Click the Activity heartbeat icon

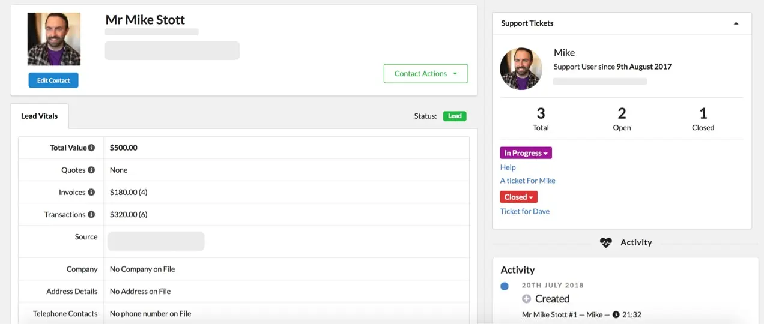[x=605, y=242]
